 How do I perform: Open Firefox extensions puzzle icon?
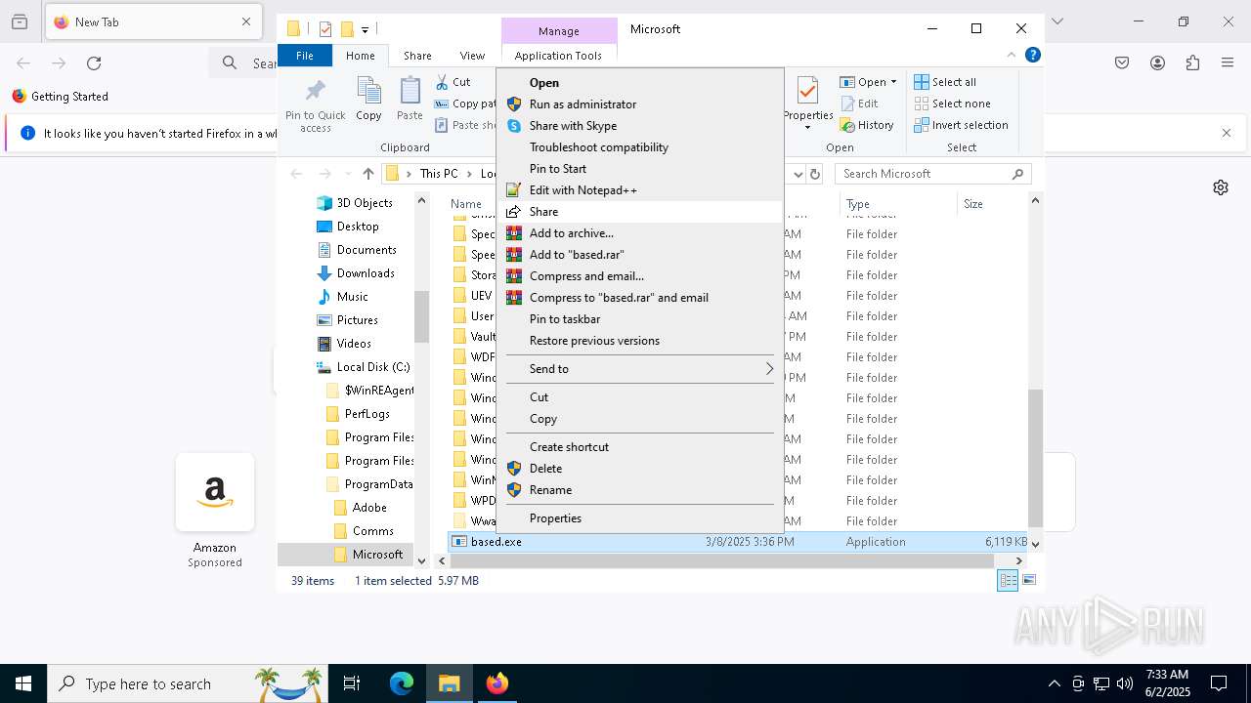(x=1192, y=63)
